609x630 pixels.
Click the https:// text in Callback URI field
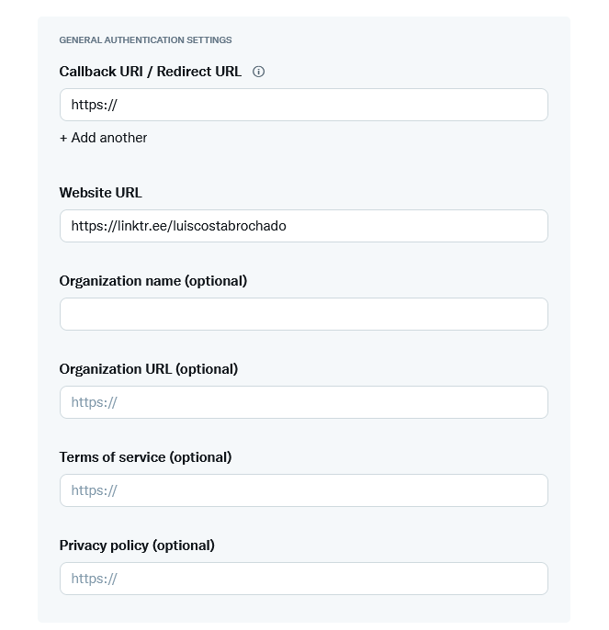point(94,105)
